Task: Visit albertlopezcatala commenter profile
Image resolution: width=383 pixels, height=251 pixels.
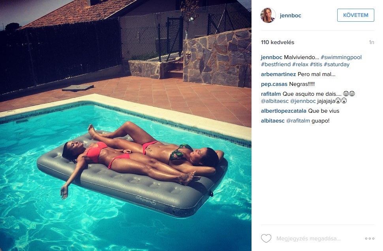Action: tap(283, 111)
